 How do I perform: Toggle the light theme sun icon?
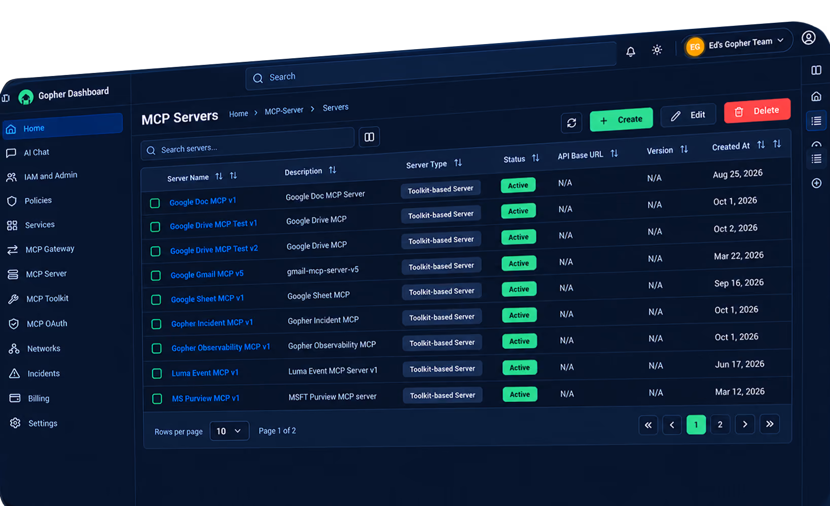(657, 50)
